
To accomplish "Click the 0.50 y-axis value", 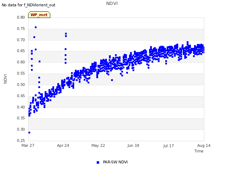I will click(21, 84).
